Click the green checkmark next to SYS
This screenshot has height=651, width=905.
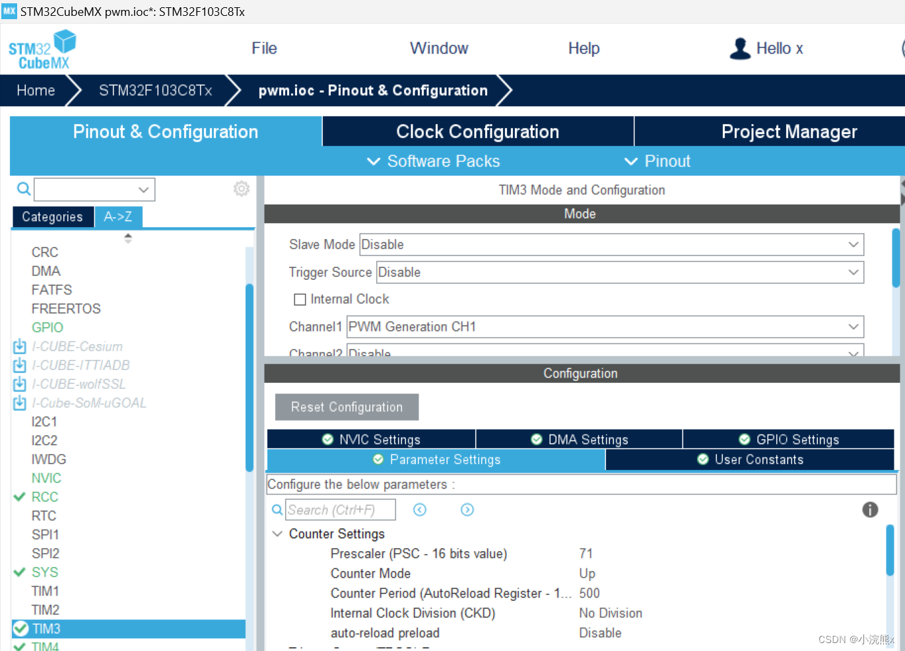click(x=20, y=572)
